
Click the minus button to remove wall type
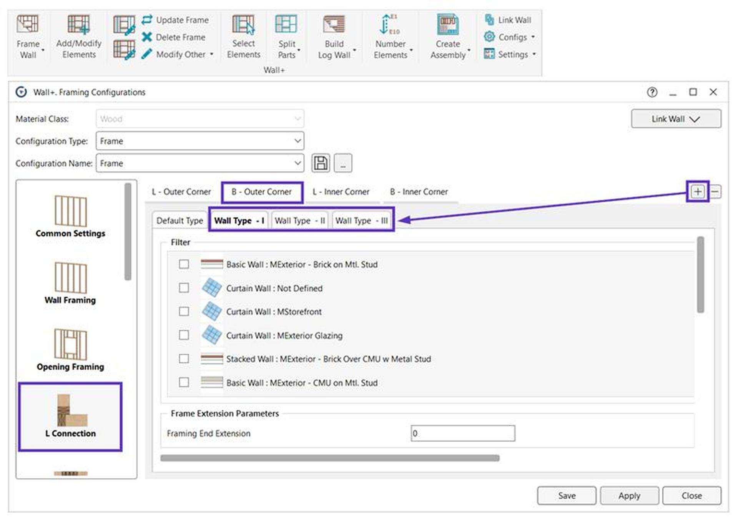(x=715, y=191)
